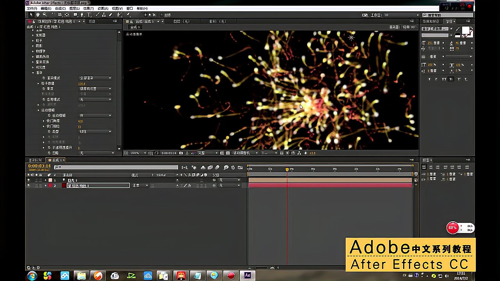Select the Selection arrow tool

click(x=31, y=14)
